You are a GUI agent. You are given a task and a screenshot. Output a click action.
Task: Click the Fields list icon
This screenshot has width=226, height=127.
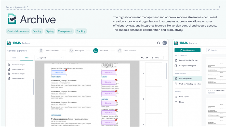(x=176, y=102)
